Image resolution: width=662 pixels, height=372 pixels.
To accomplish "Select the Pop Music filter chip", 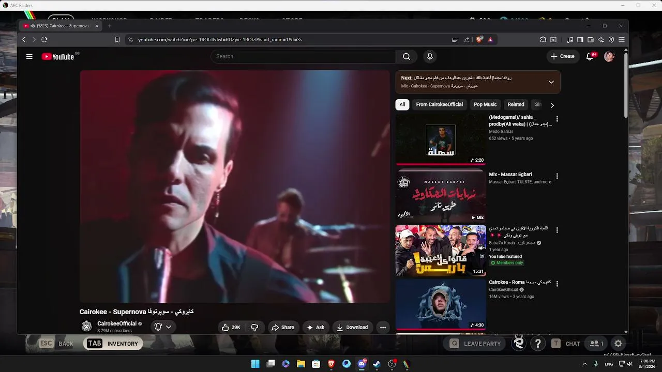I will tap(485, 104).
